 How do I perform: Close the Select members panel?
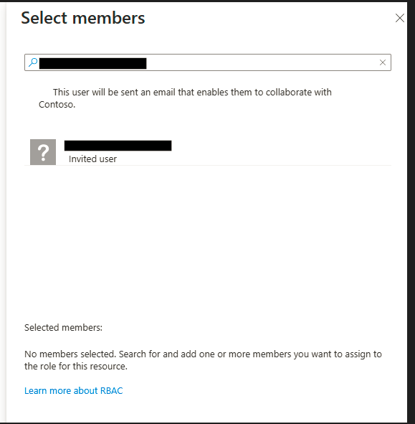coord(400,18)
